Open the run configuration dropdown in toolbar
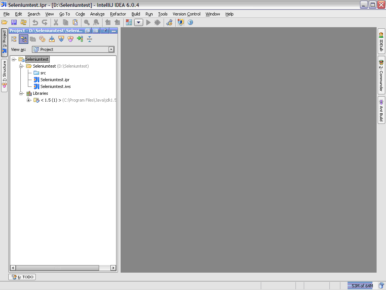Screen dimensions: 386x290 139,22
